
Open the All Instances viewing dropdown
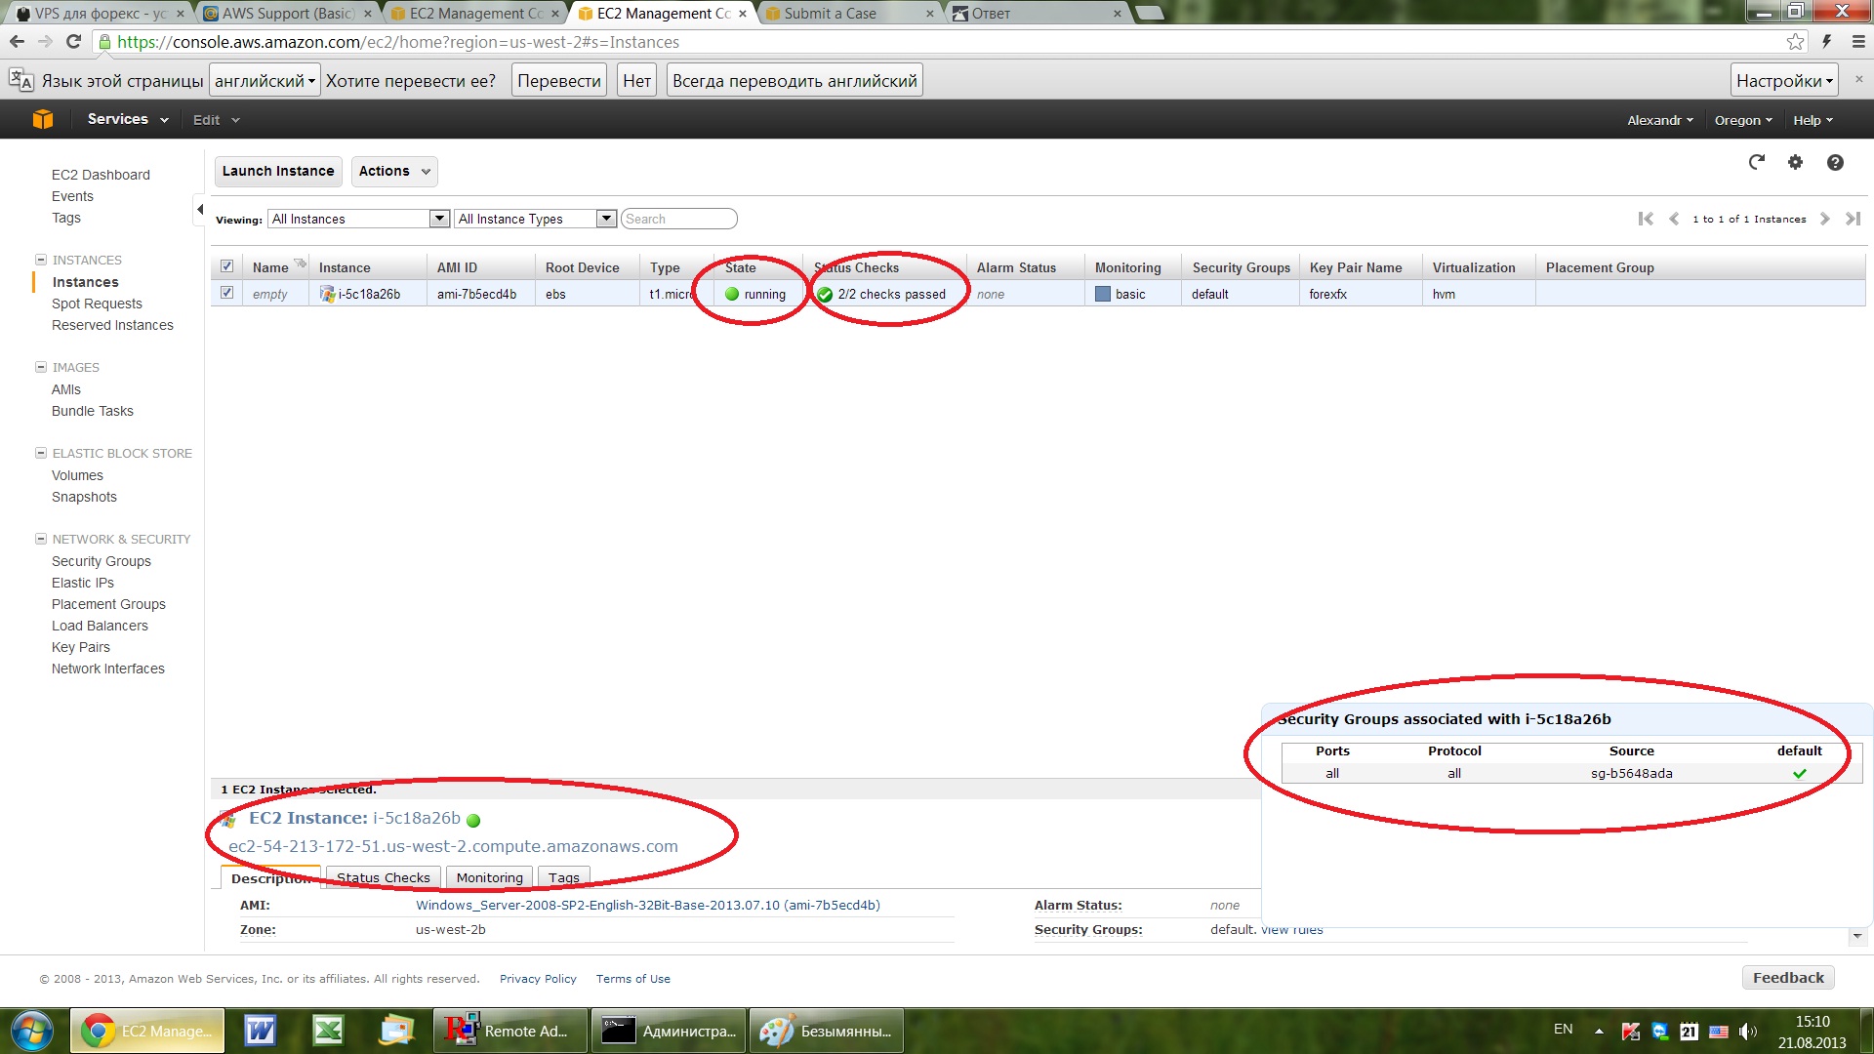click(x=358, y=219)
